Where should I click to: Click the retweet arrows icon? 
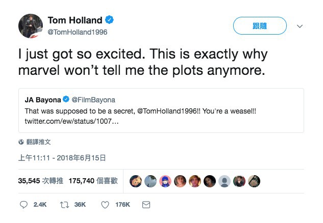pyautogui.click(x=64, y=205)
